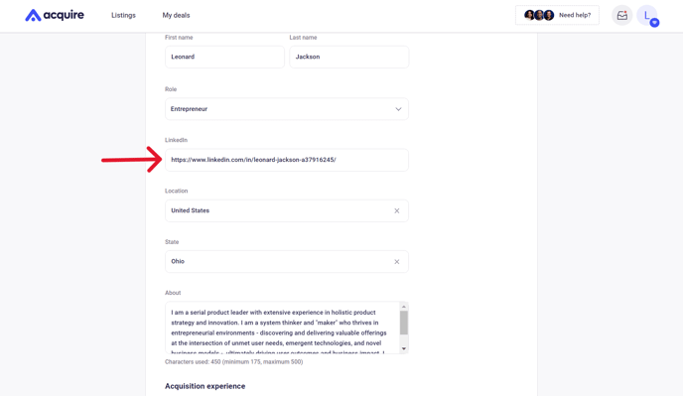
Task: Click the support team avatars
Action: coord(539,15)
